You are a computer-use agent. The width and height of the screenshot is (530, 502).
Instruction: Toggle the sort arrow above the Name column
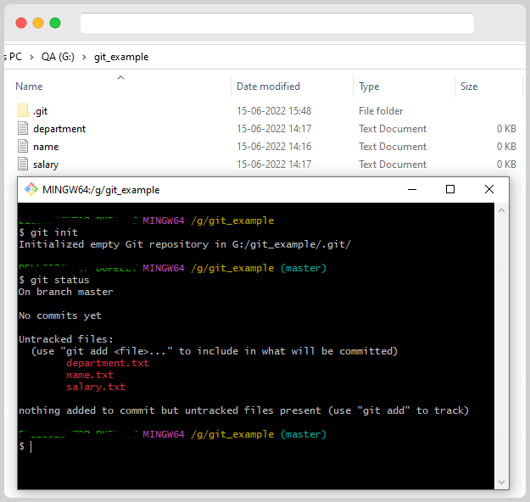[120, 78]
